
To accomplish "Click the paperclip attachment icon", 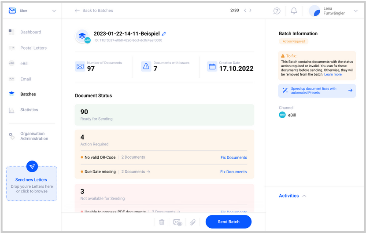I will pos(192,222).
